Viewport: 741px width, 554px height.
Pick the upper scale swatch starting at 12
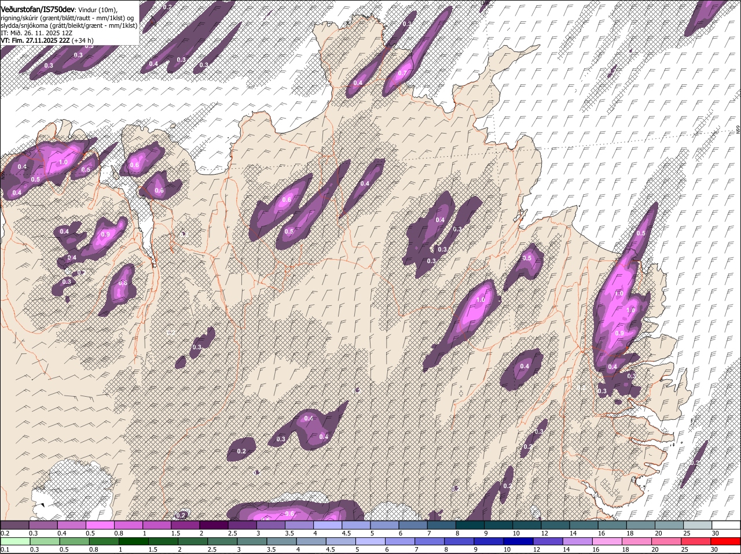[x=555, y=525]
